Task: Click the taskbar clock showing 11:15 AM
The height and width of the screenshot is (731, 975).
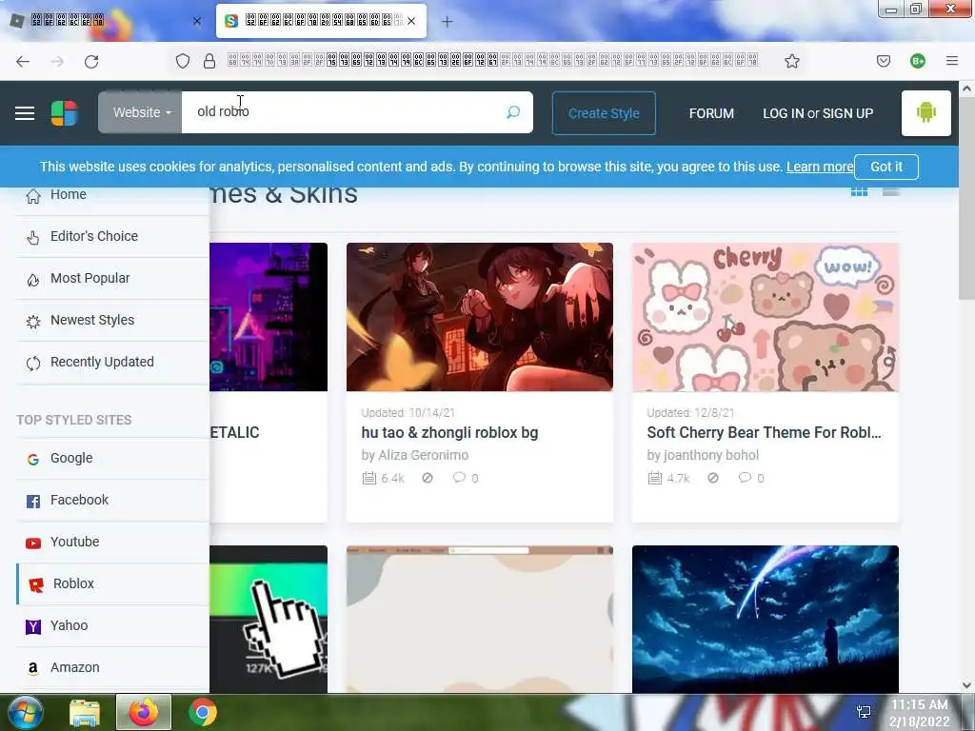Action: pos(920,713)
